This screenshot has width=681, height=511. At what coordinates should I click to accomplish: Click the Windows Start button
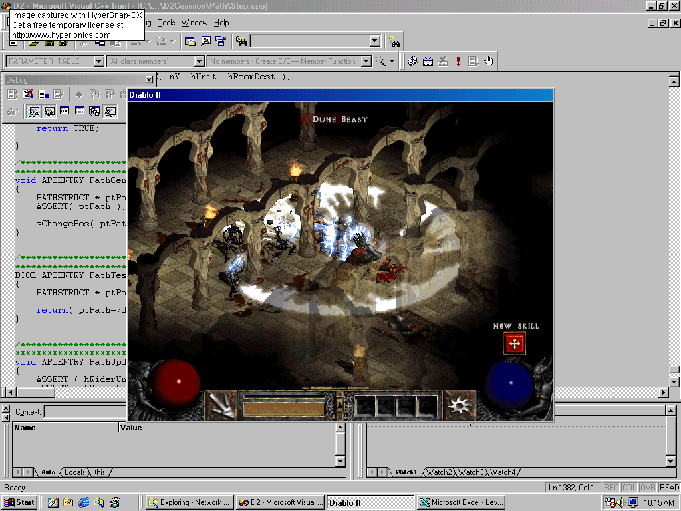coord(19,502)
